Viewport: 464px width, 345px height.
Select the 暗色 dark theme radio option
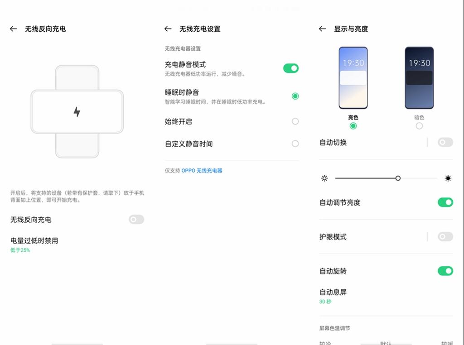click(x=419, y=126)
